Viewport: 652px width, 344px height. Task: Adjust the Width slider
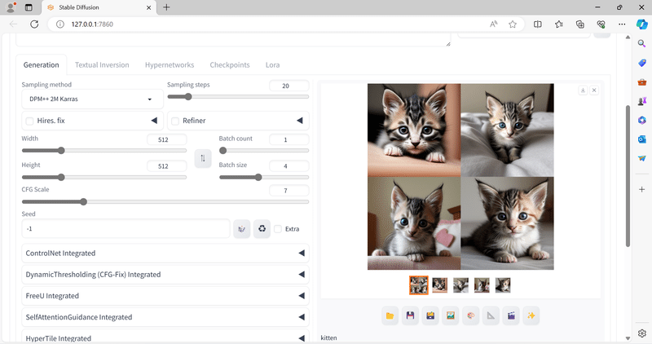click(x=104, y=151)
